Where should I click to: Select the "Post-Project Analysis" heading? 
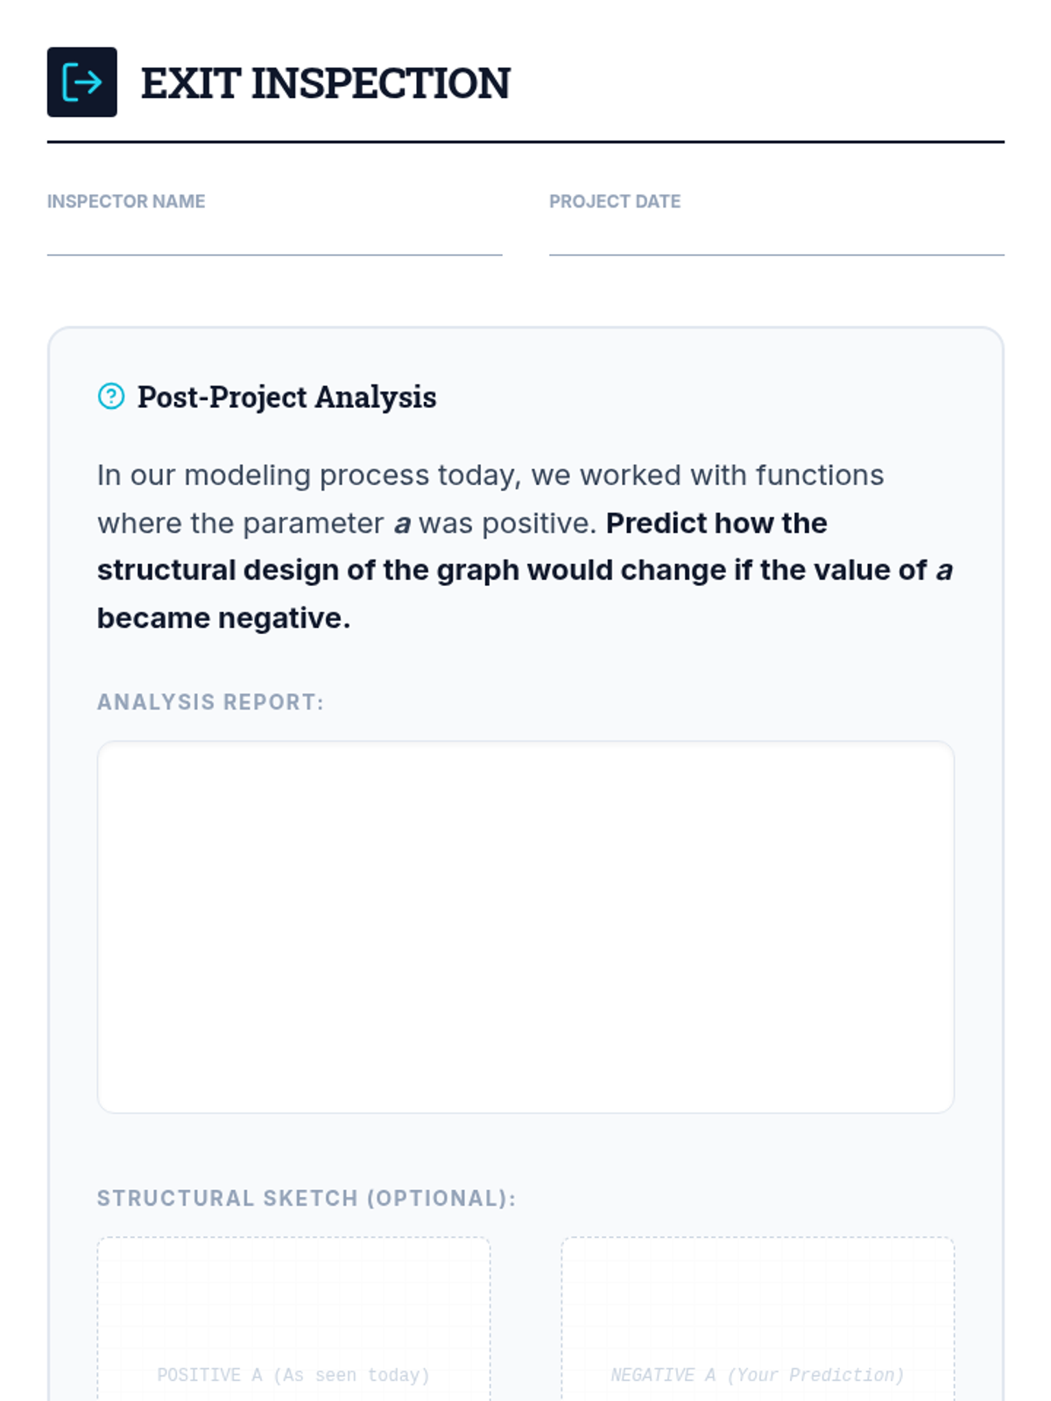click(286, 397)
